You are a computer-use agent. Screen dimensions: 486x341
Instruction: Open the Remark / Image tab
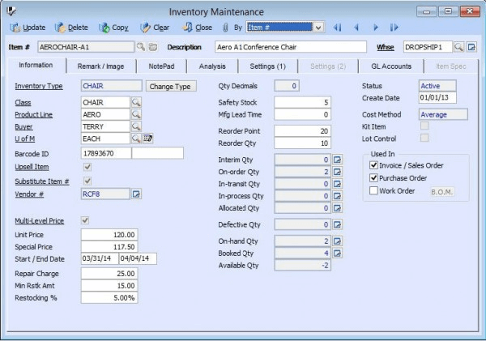(100, 66)
